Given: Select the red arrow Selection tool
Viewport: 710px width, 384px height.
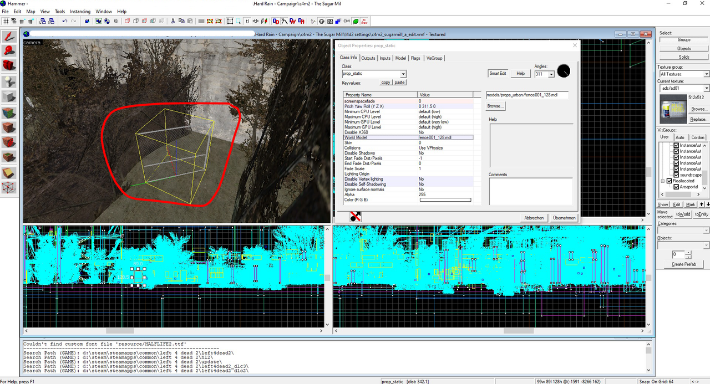Looking at the screenshot, I should tap(9, 37).
